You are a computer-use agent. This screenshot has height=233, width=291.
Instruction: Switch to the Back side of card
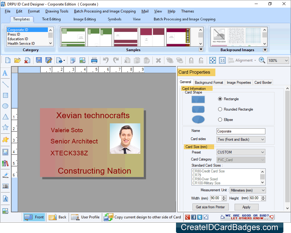click(58, 217)
